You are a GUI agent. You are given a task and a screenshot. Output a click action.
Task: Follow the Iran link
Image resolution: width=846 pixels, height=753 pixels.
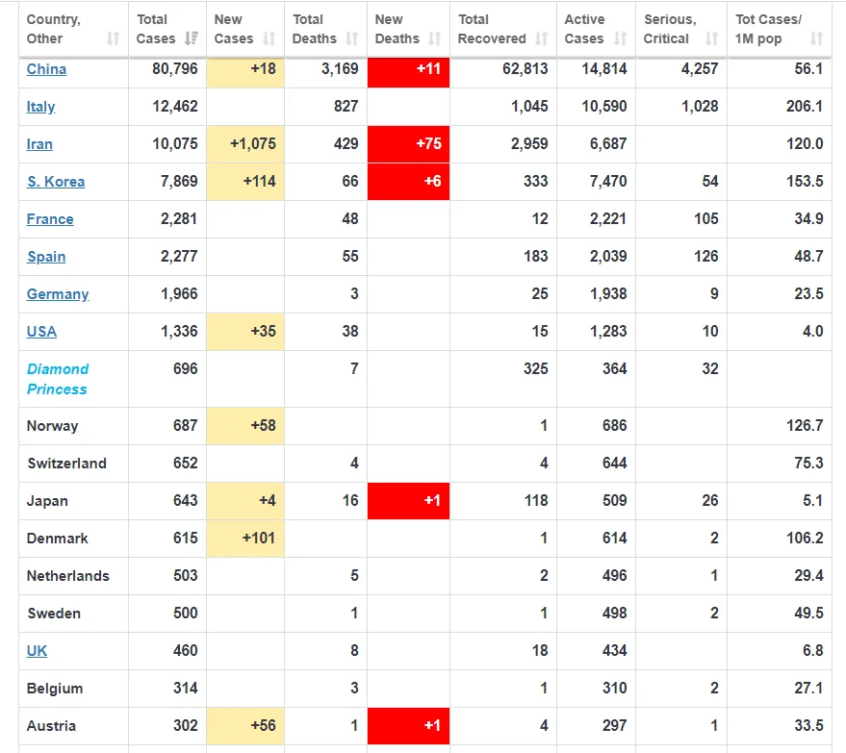39,144
